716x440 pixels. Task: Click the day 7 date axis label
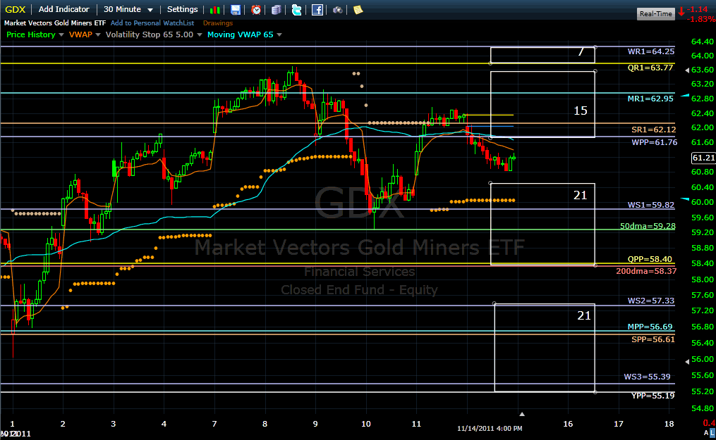pyautogui.click(x=214, y=424)
